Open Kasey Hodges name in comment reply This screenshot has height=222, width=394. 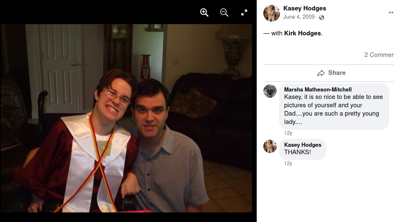[x=302, y=145]
